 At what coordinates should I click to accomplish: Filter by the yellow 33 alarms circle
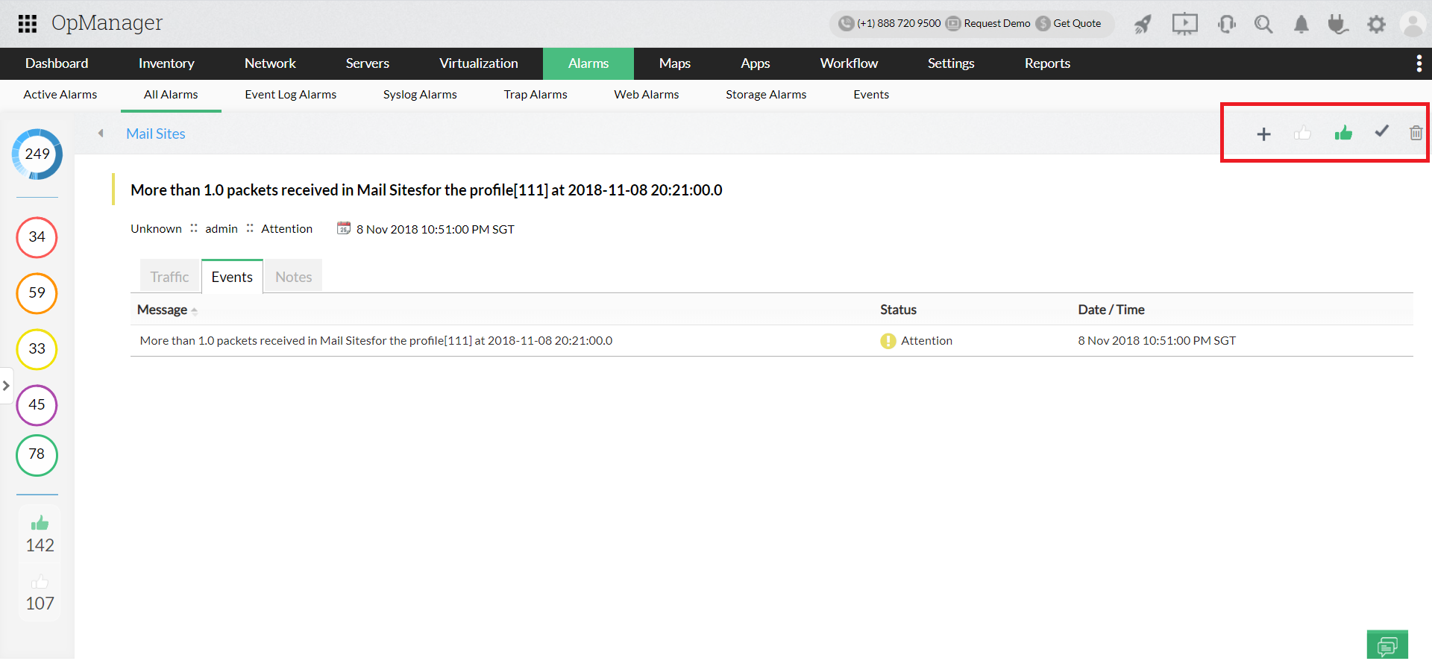pyautogui.click(x=37, y=349)
